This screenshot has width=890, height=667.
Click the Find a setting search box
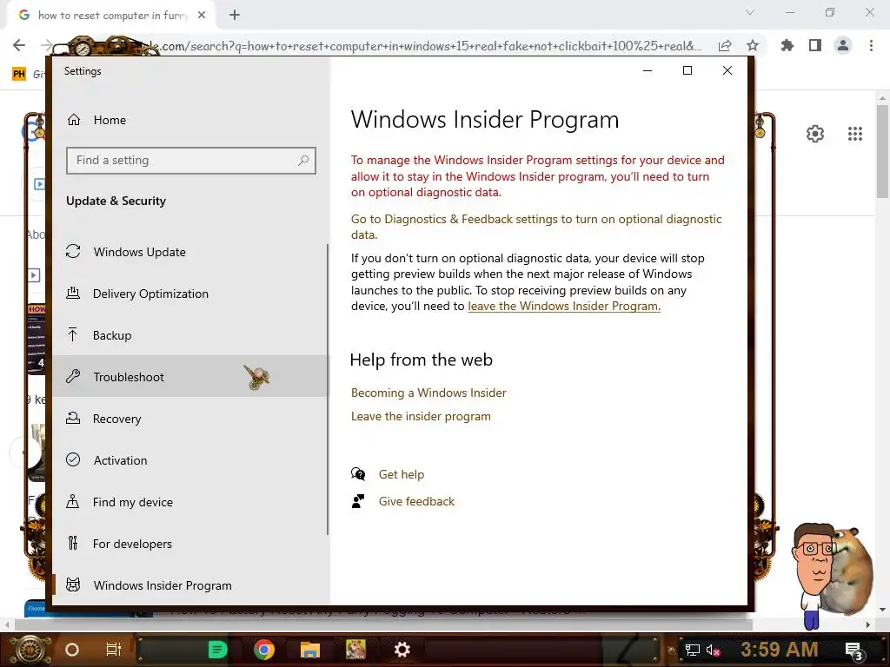(x=190, y=161)
